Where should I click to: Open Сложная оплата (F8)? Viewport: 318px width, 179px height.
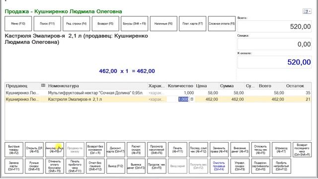click(x=222, y=24)
